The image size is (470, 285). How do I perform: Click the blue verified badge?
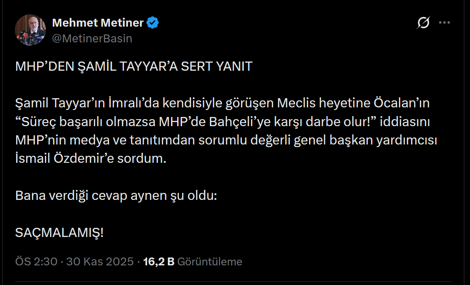coord(152,23)
